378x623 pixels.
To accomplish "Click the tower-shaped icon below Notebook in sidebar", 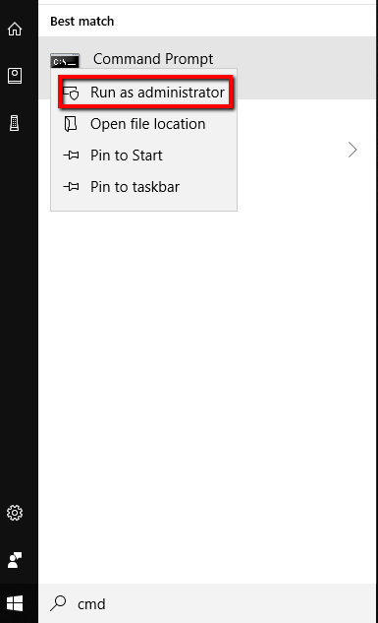I will click(x=15, y=123).
